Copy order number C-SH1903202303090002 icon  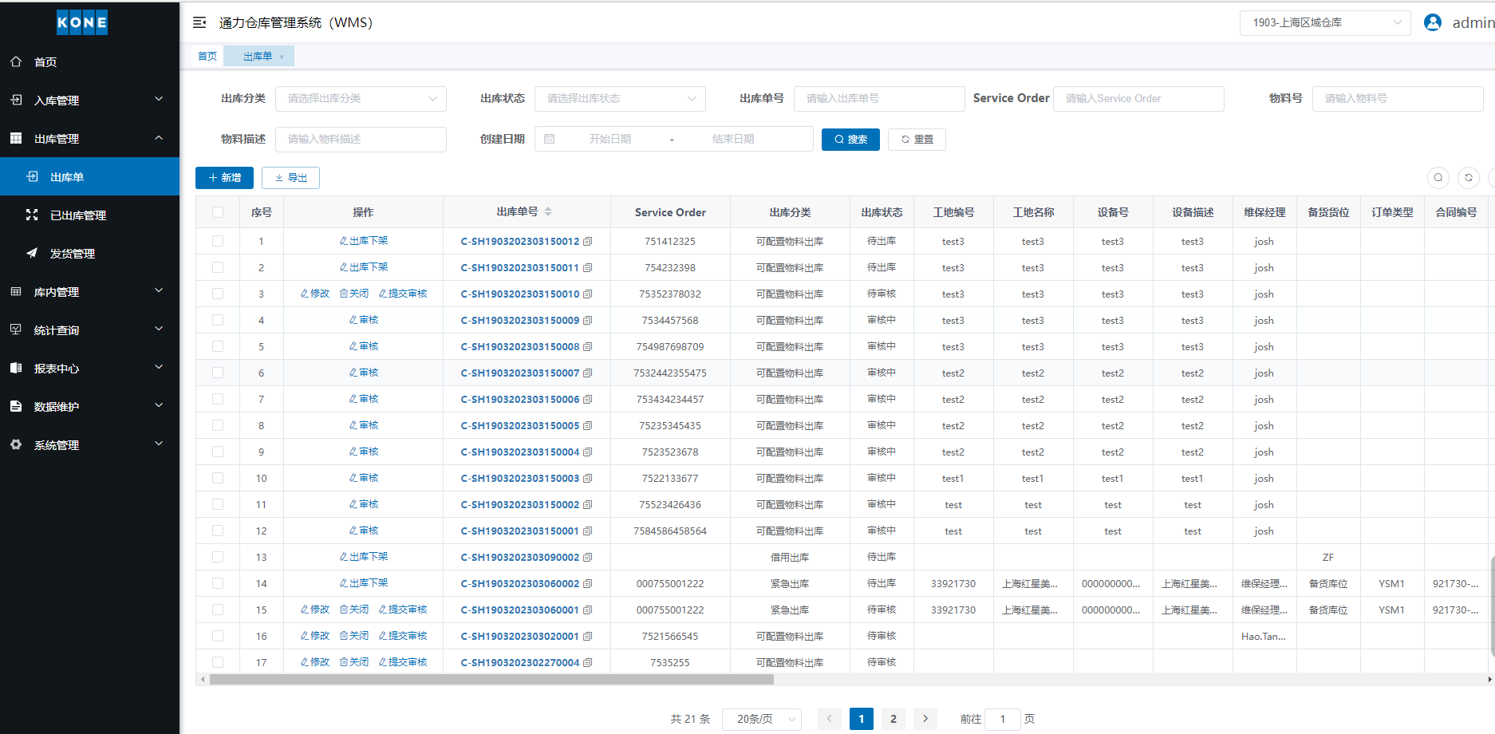pos(588,558)
